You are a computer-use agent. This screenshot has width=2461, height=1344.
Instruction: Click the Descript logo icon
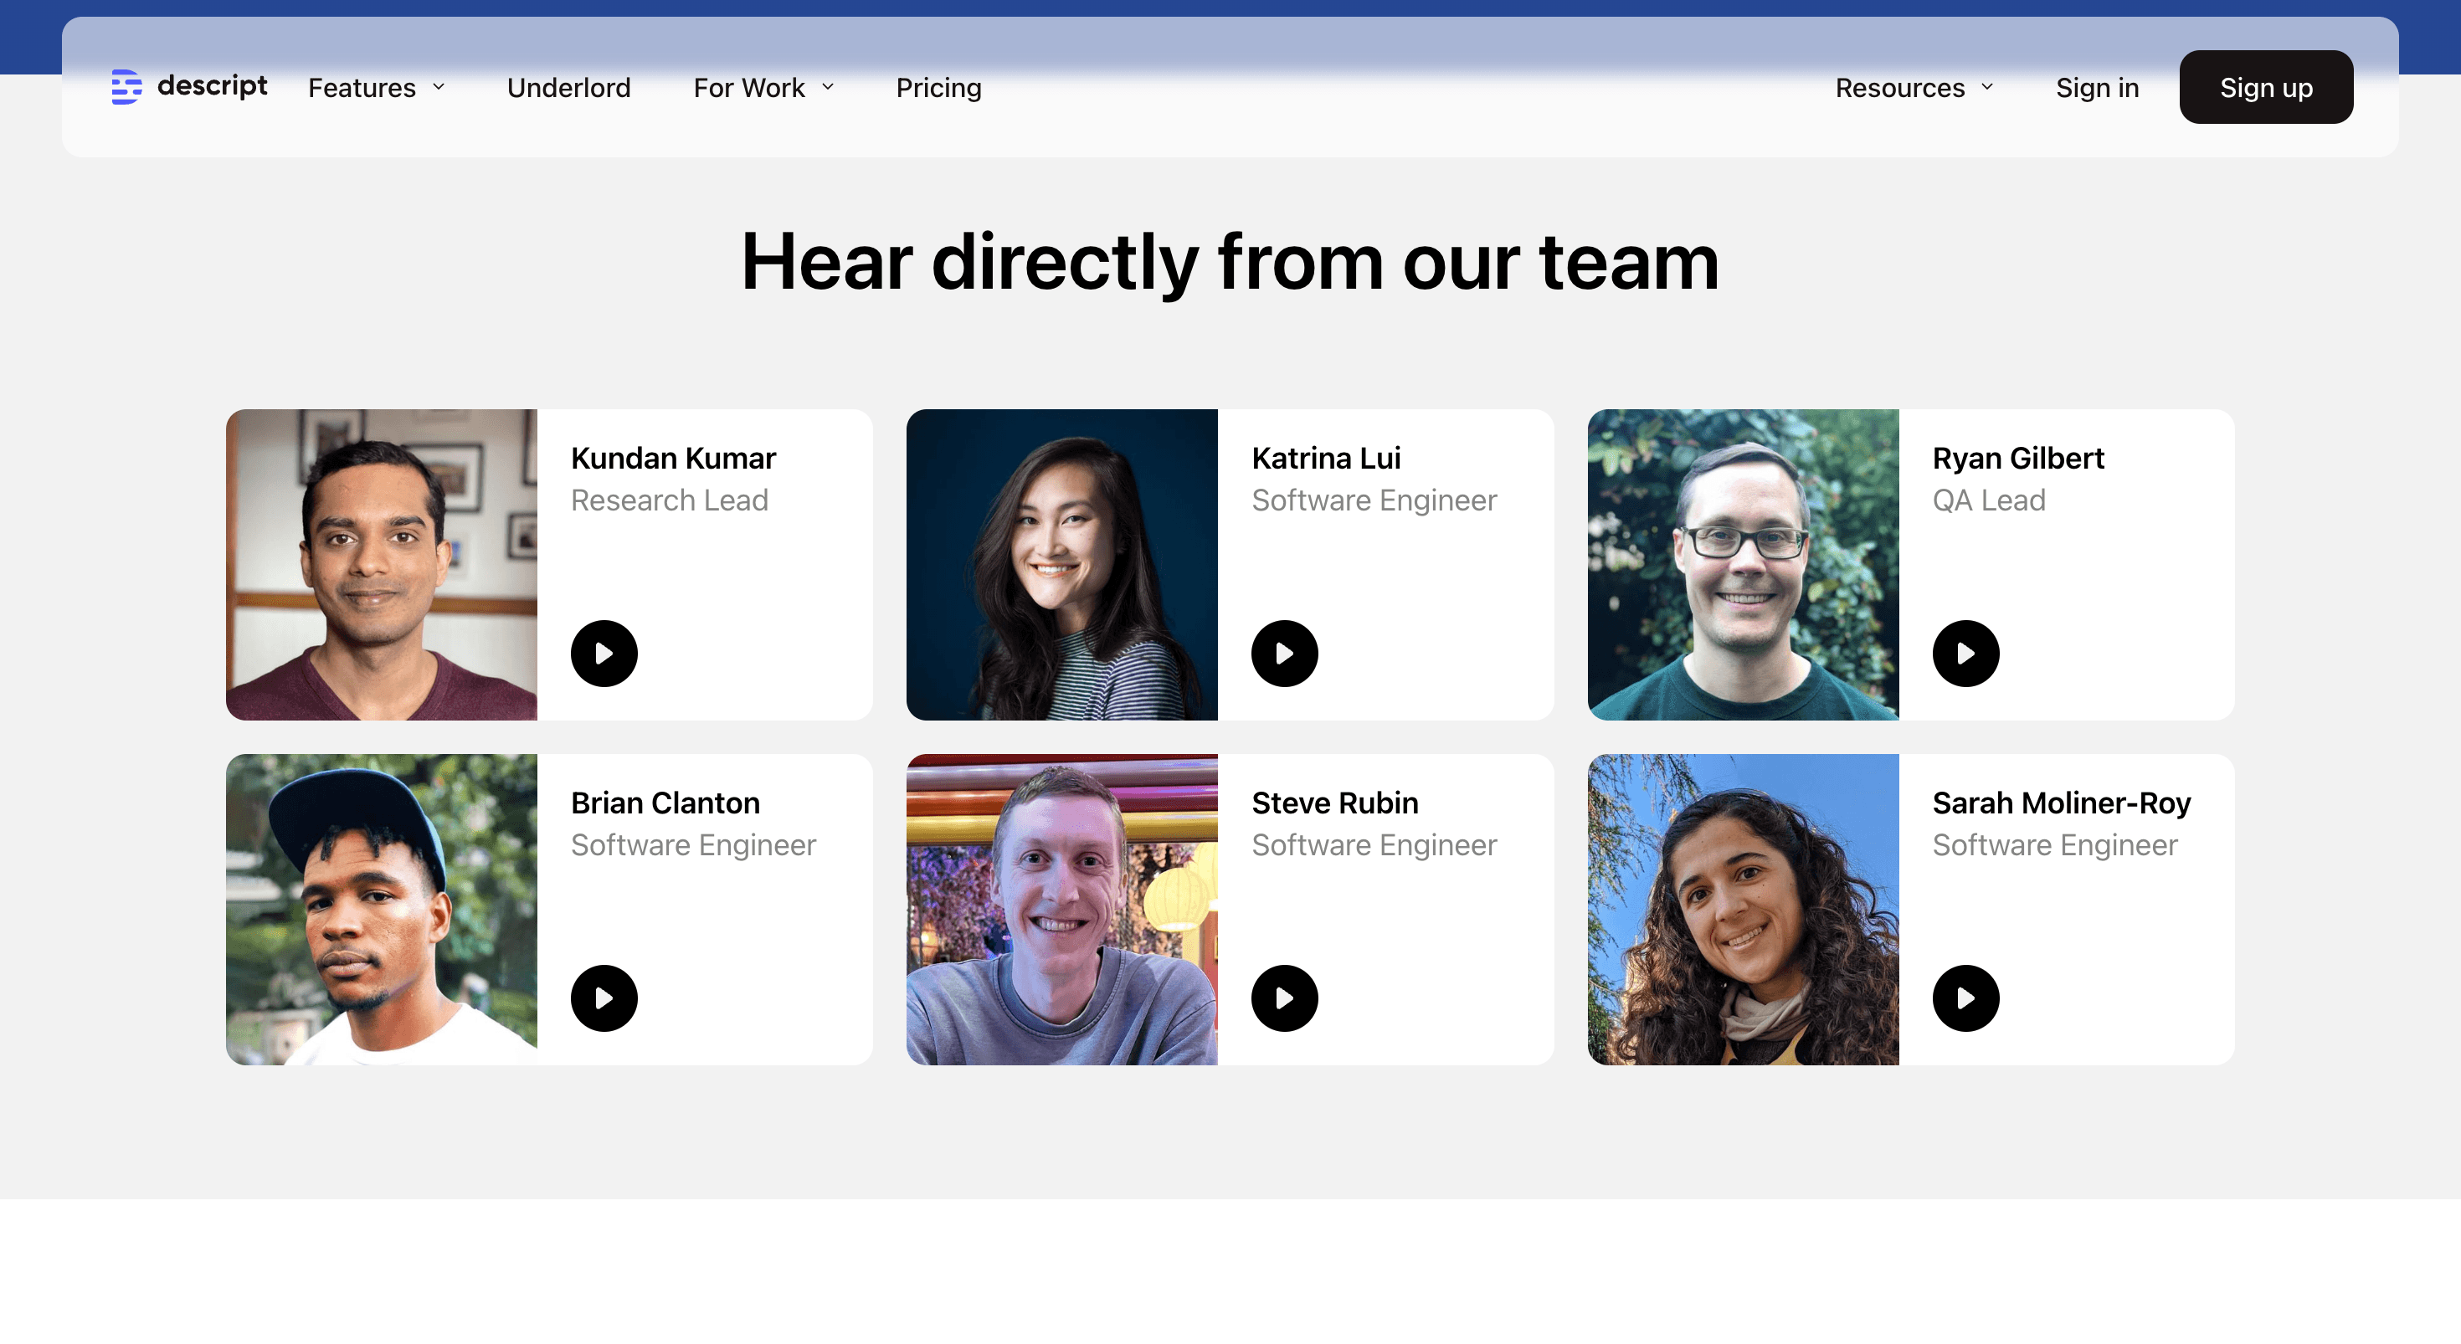pos(126,87)
